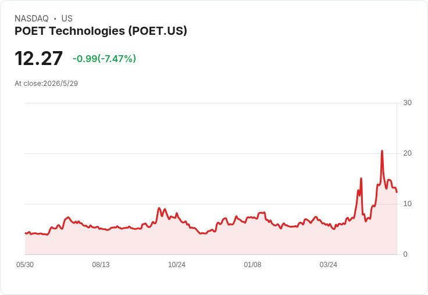Click the At close:2026/5/29 timestamp
Image resolution: width=428 pixels, height=295 pixels.
[x=46, y=84]
